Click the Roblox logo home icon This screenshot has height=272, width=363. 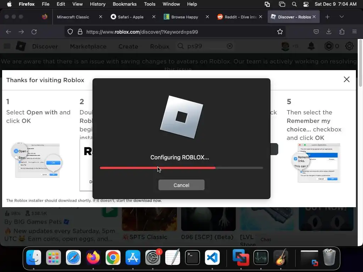pyautogui.click(x=21, y=46)
